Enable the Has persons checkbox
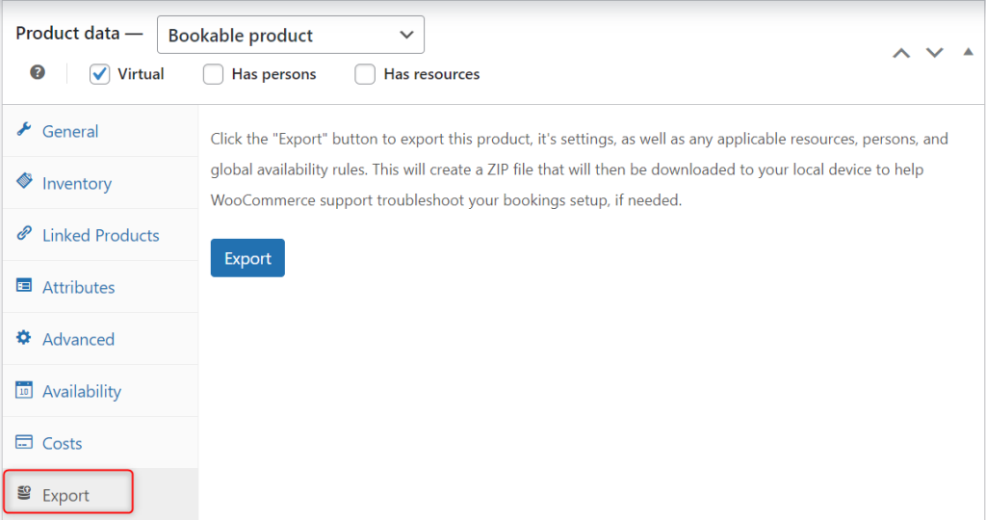 (x=214, y=74)
